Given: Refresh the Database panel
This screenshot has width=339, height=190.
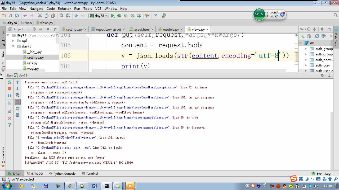Looking at the screenshot, I should coord(317,36).
